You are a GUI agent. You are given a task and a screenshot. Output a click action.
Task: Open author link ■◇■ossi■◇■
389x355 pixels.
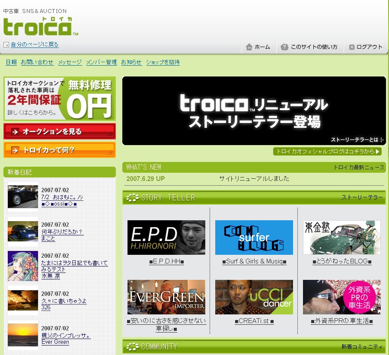coord(59,204)
